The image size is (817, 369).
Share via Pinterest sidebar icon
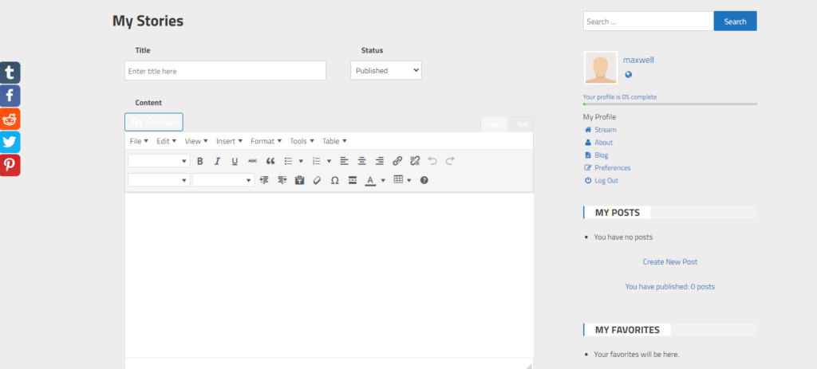click(x=10, y=165)
